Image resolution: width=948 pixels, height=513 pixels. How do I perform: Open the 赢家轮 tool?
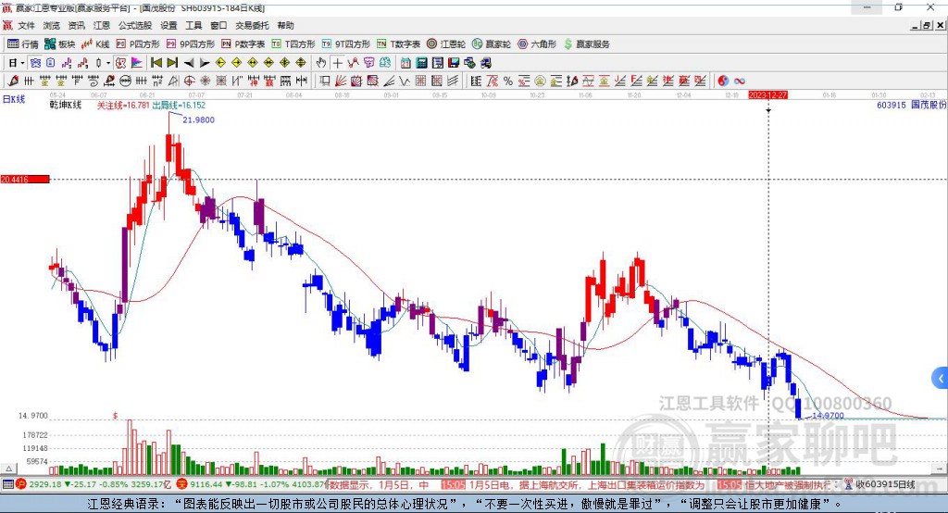(x=492, y=44)
